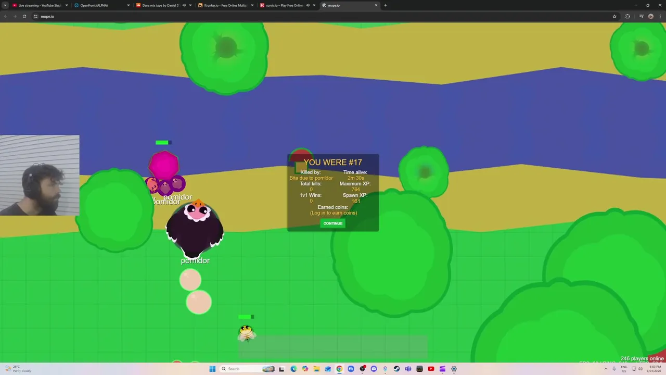The width and height of the screenshot is (666, 375).
Task: Open Task View from the taskbar
Action: pos(281,369)
